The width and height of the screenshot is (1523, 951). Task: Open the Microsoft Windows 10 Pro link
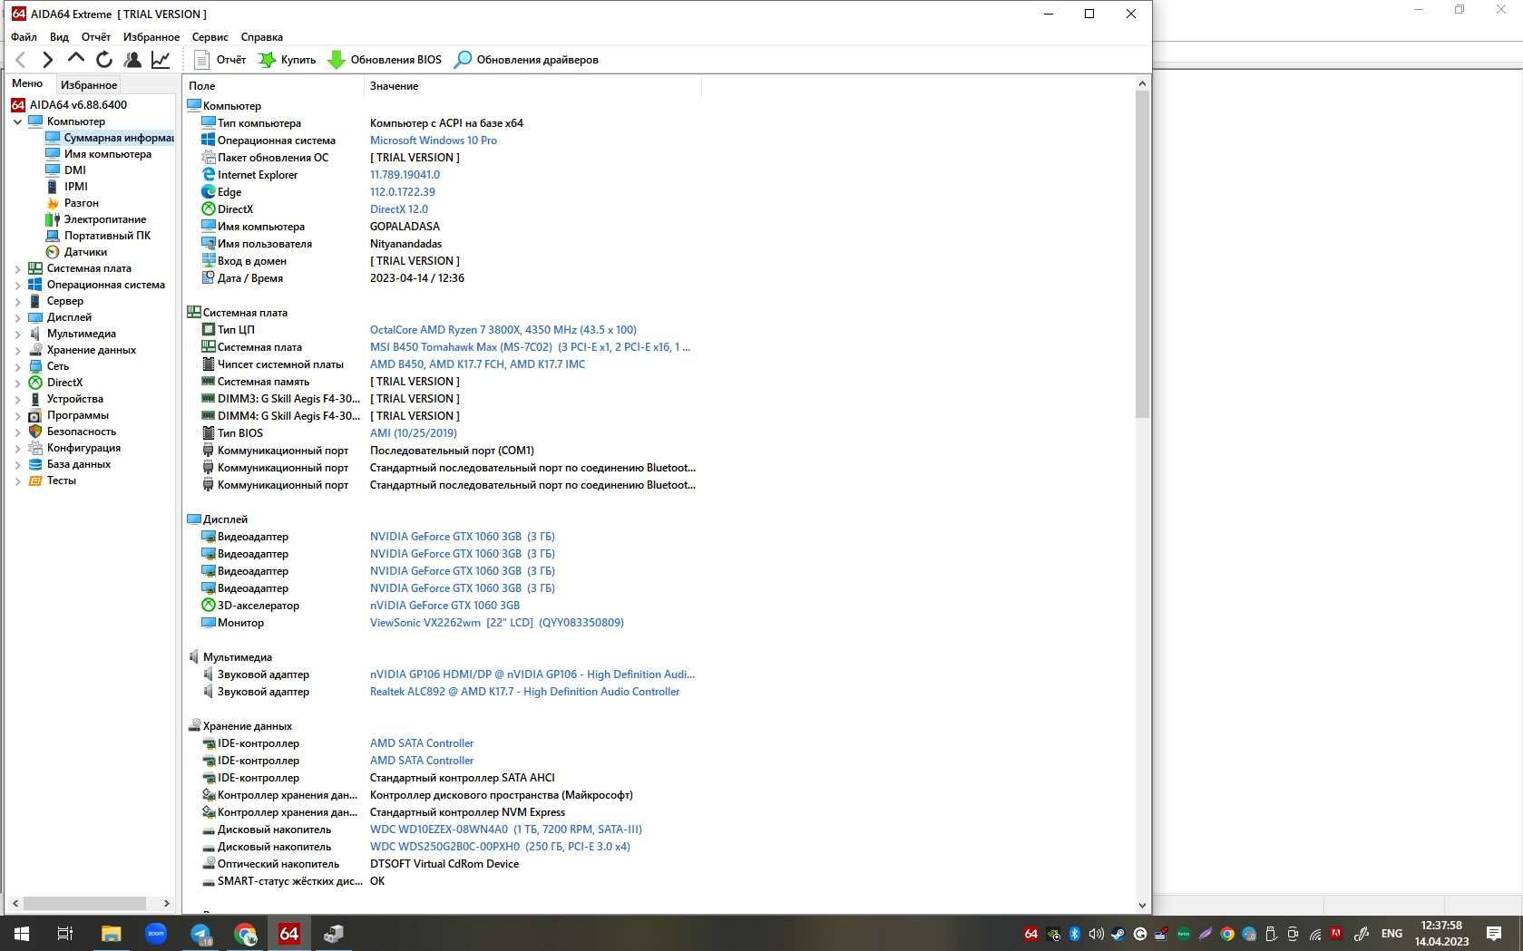(x=433, y=141)
